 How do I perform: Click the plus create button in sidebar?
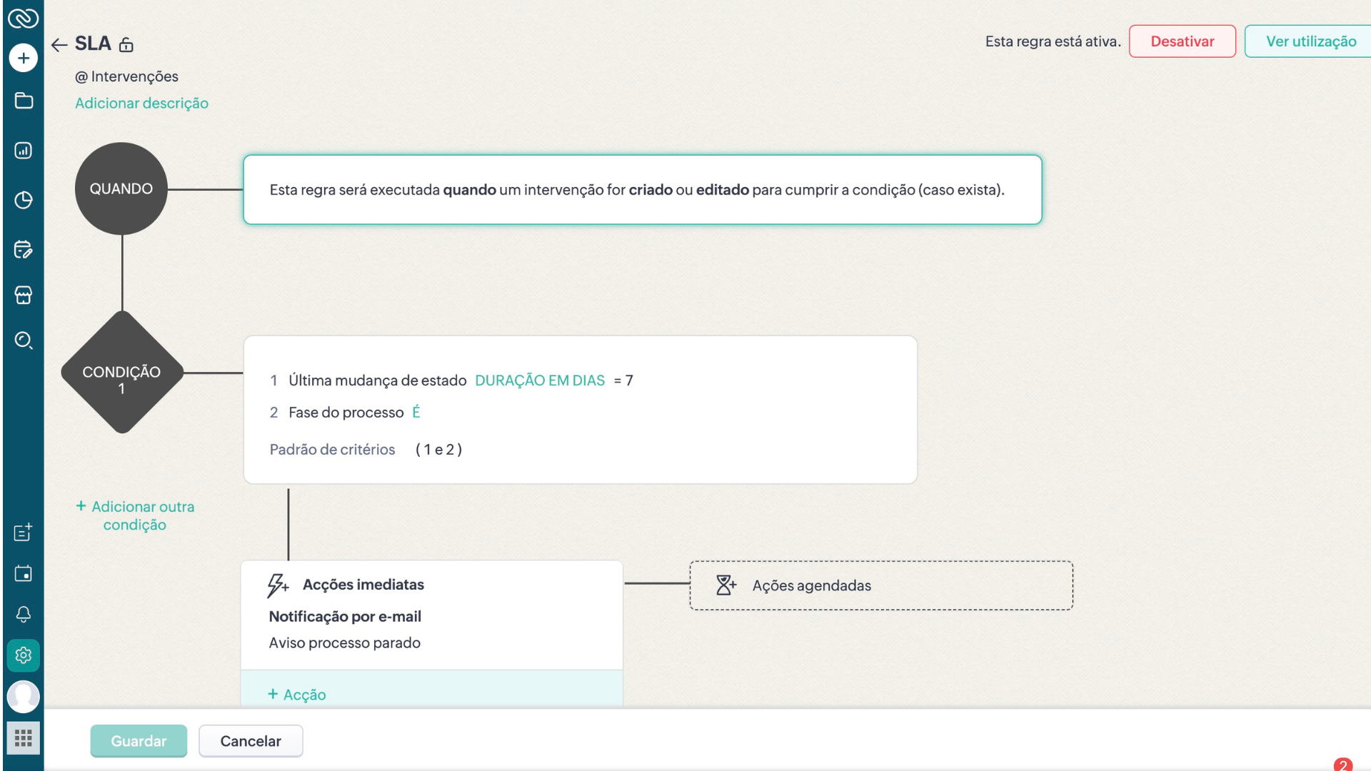click(x=24, y=58)
